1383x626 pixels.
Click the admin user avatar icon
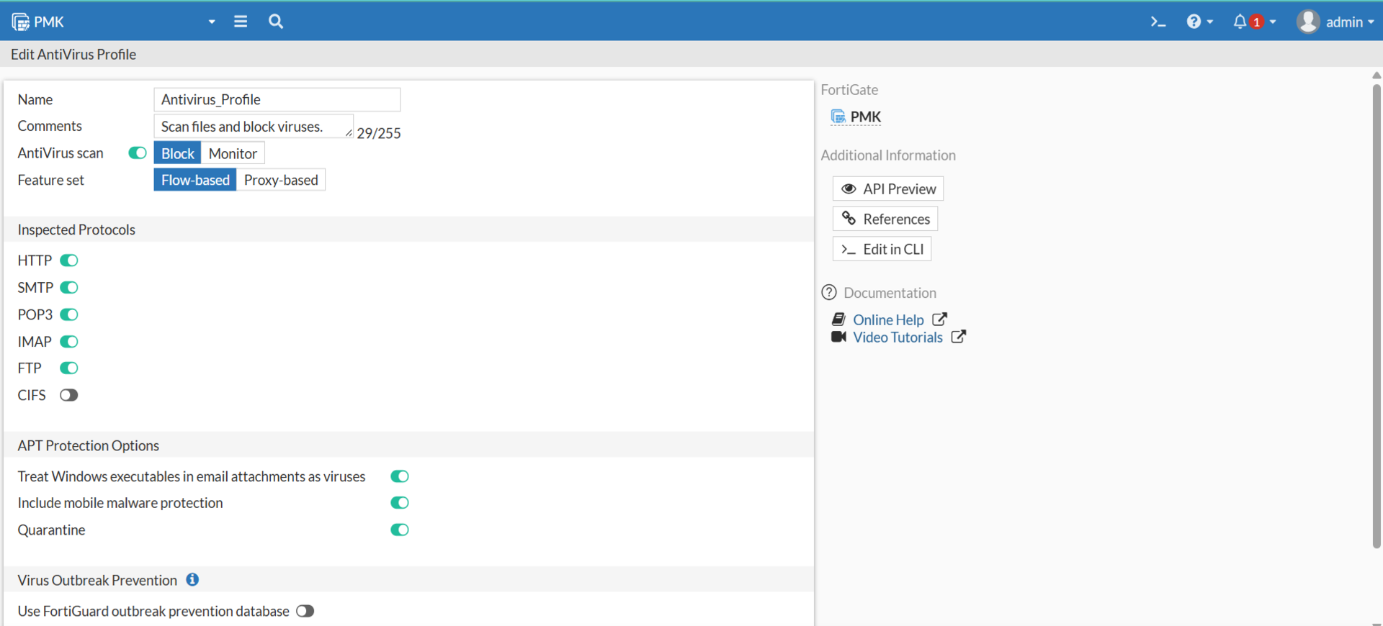coord(1307,22)
